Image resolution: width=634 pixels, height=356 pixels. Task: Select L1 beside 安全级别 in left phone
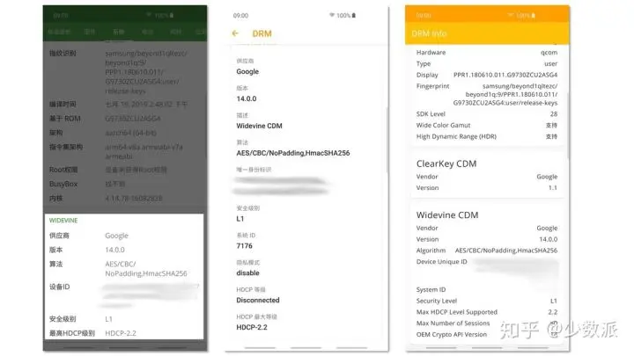pos(109,319)
